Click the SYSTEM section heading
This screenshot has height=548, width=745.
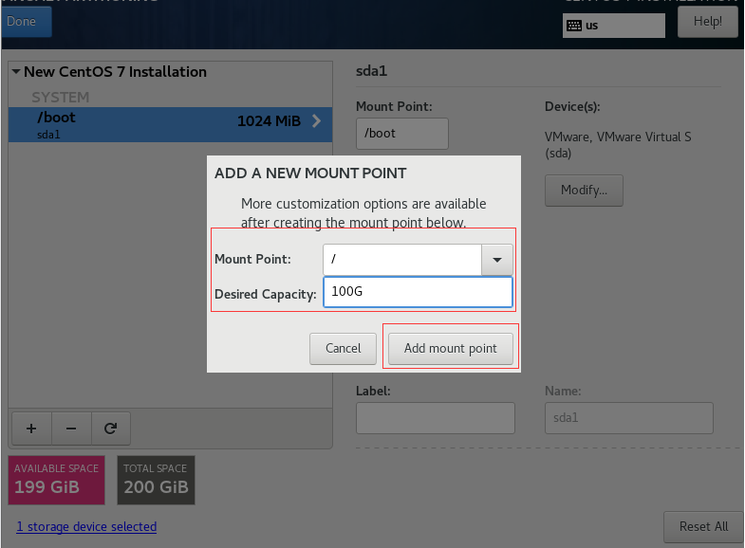point(61,98)
